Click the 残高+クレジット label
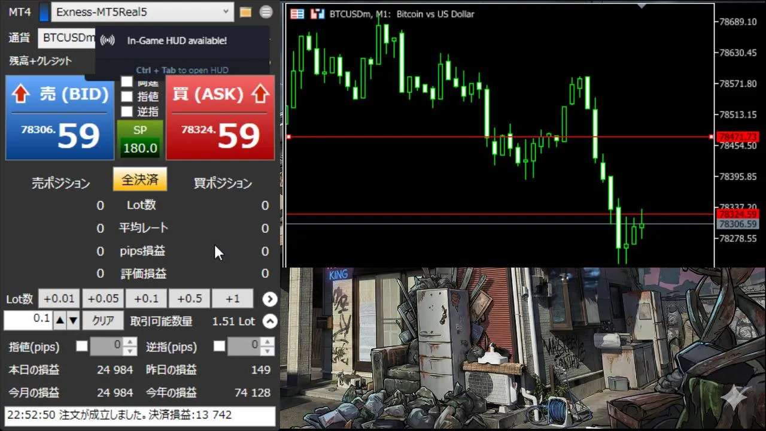 (41, 60)
